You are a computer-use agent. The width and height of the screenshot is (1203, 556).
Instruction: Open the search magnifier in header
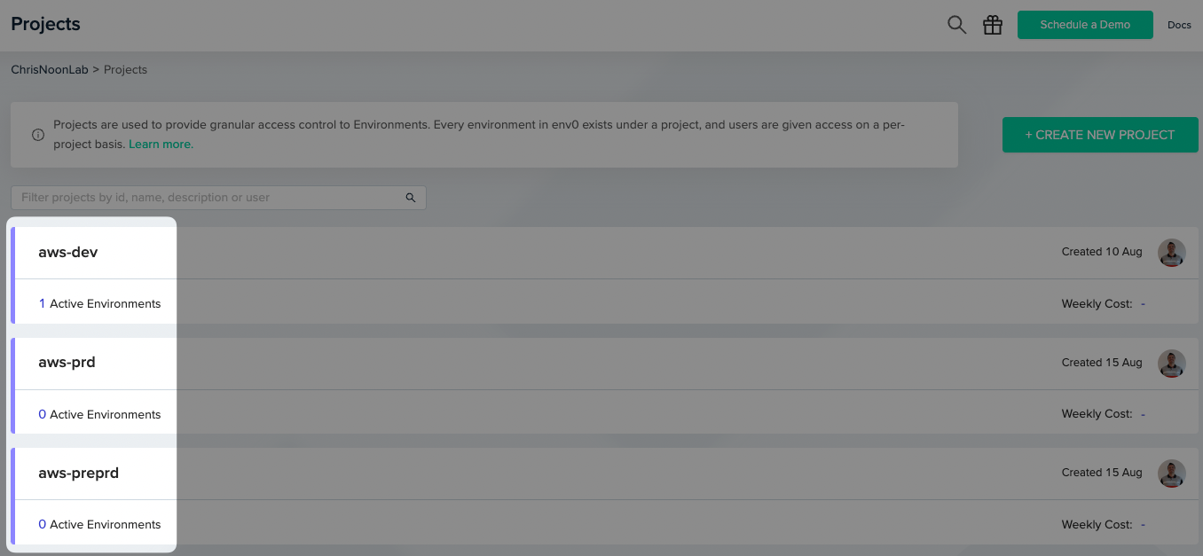coord(956,25)
